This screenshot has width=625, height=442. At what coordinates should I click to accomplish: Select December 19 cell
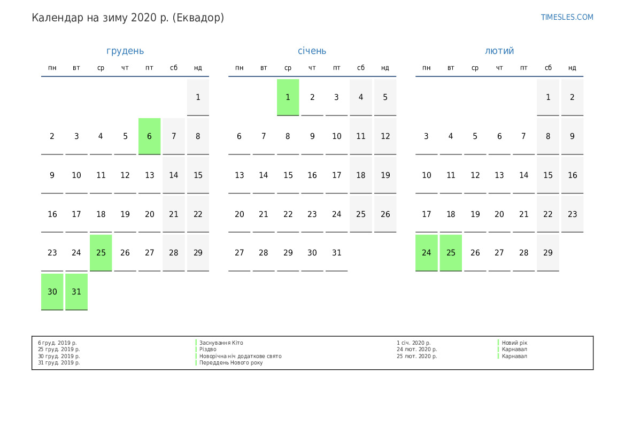[125, 214]
